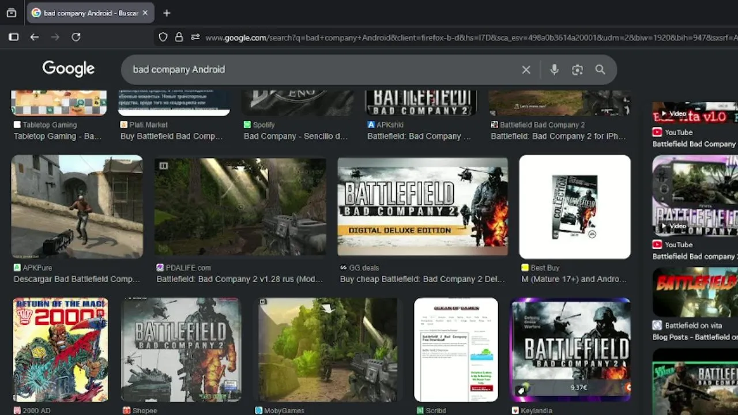Search by image with Lens
Screen dimensions: 738x415
[x=577, y=70]
